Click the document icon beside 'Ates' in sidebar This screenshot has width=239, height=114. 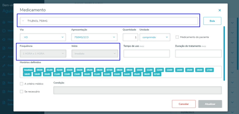click(4, 48)
